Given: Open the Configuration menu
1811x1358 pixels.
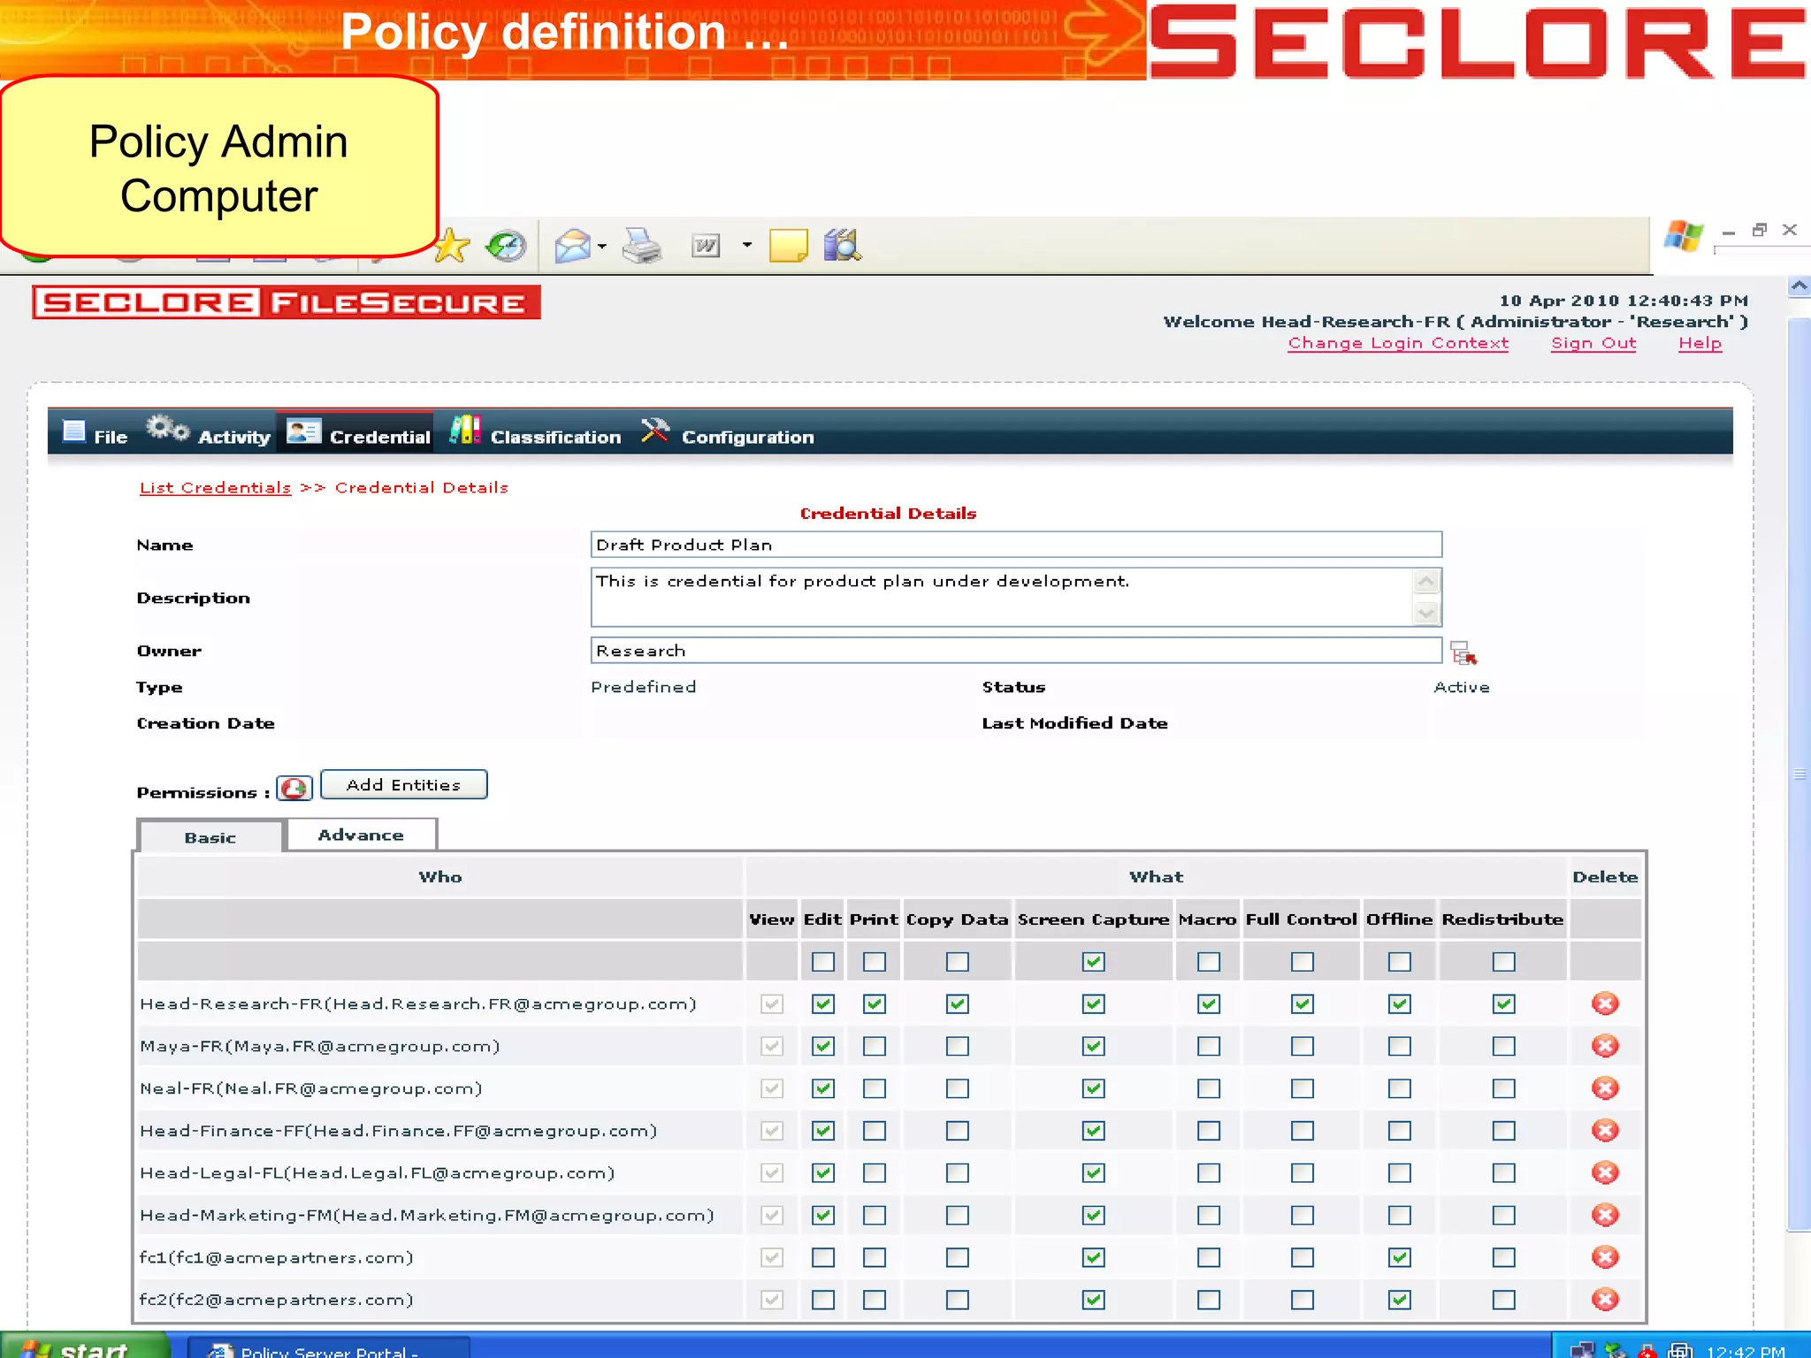Looking at the screenshot, I should pos(727,433).
